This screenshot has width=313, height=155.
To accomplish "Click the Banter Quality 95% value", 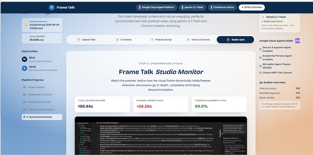I will 298,98.
